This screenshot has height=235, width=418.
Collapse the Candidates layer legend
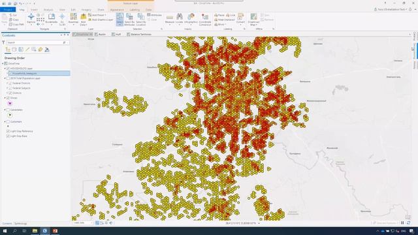pos(5,110)
